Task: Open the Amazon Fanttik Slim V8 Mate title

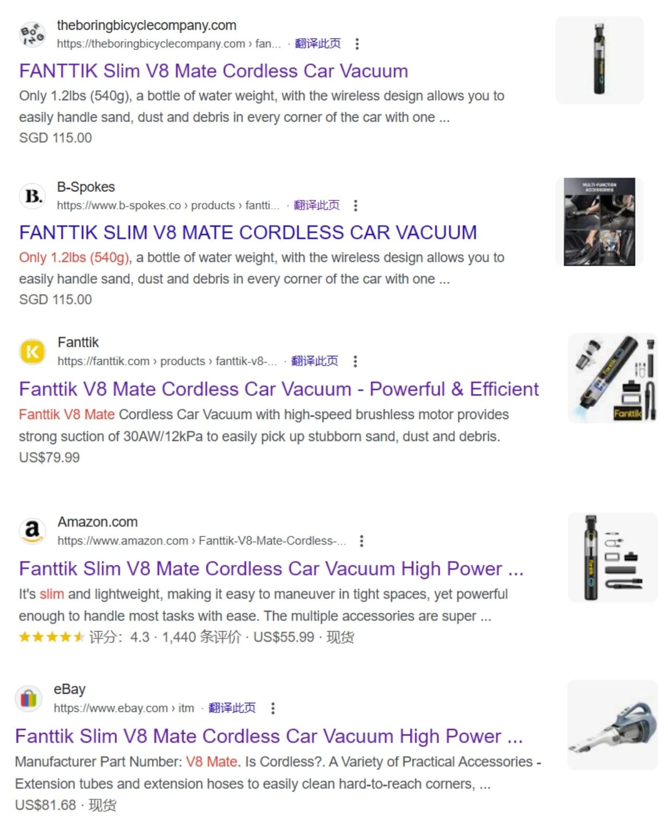Action: click(x=271, y=569)
